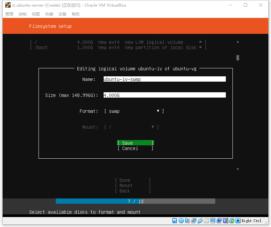Viewport: 271px width, 227px height.
Task: Click the optical disc status icon
Action: [x=181, y=221]
